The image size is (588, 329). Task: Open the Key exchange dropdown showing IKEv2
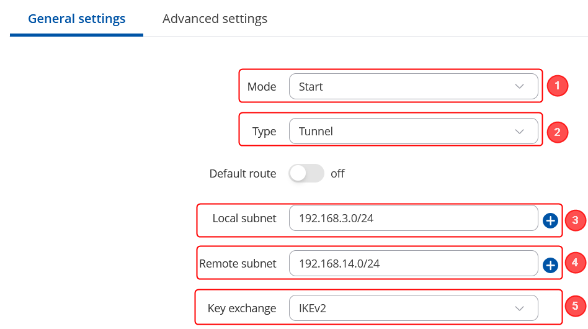(x=413, y=308)
